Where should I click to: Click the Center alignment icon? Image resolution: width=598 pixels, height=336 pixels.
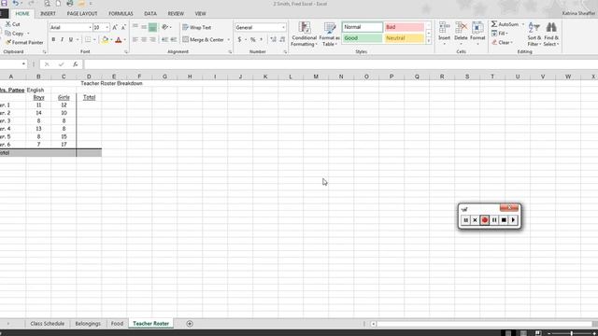(x=144, y=39)
